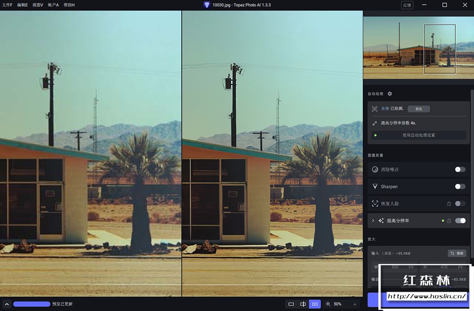Screen dimensions: 474x311
Task: Click the preview progress bar
Action: tap(32, 304)
